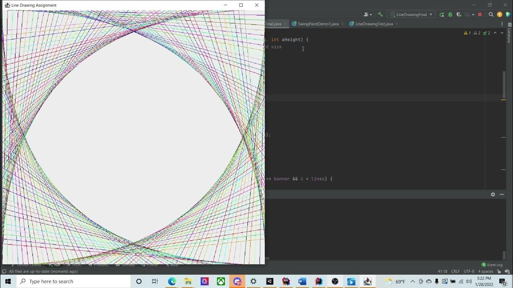Close the Final.java editor tab
This screenshot has width=513, height=288.
285,24
